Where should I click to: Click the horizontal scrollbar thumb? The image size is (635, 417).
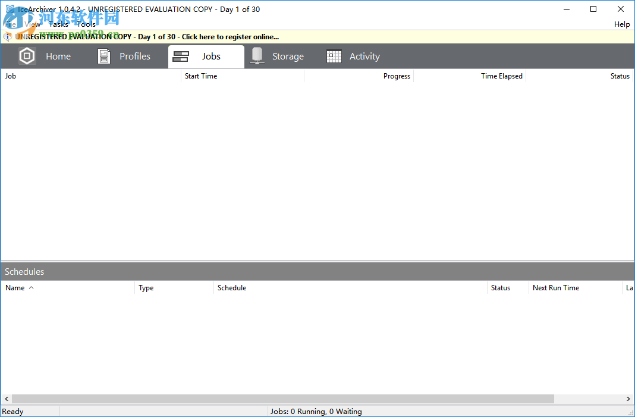pos(282,399)
